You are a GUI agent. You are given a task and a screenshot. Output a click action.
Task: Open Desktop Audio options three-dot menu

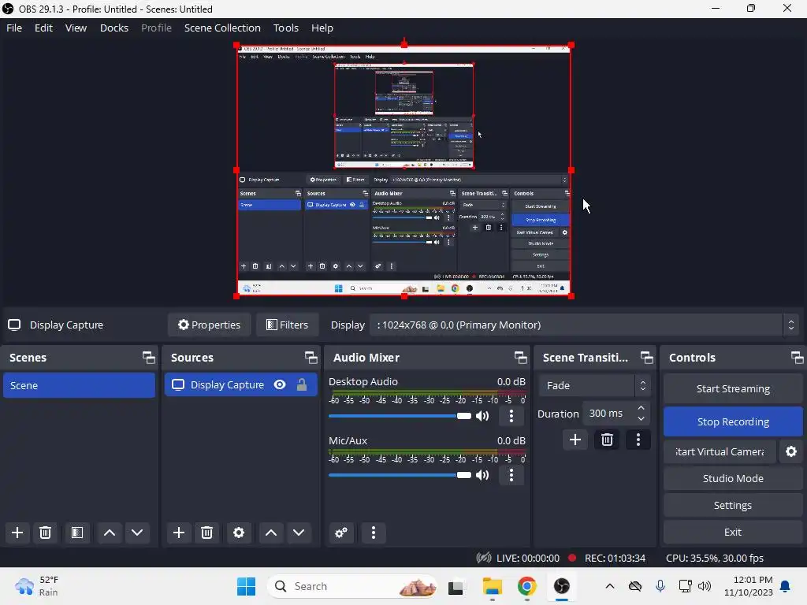click(511, 416)
